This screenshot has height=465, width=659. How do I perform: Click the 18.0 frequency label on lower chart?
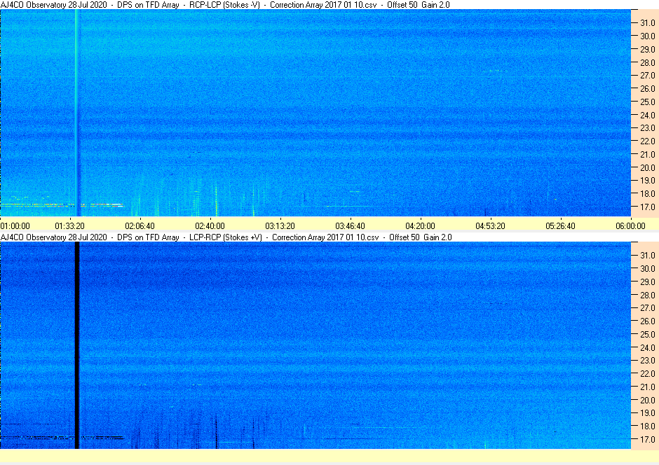click(648, 426)
